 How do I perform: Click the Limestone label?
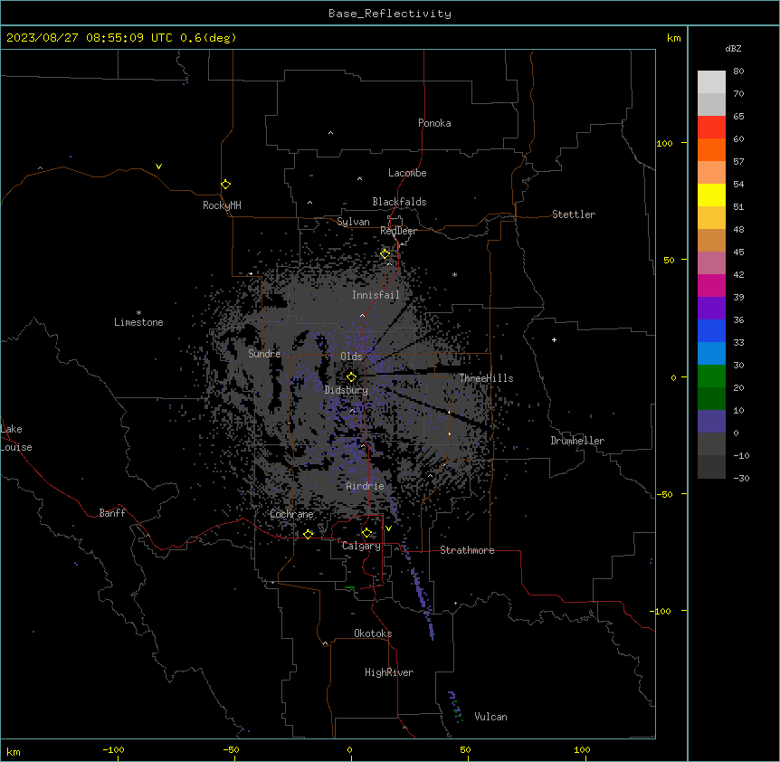[x=138, y=322]
